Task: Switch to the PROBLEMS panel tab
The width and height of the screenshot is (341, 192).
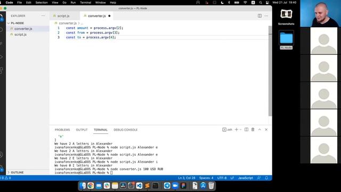Action: (62, 130)
